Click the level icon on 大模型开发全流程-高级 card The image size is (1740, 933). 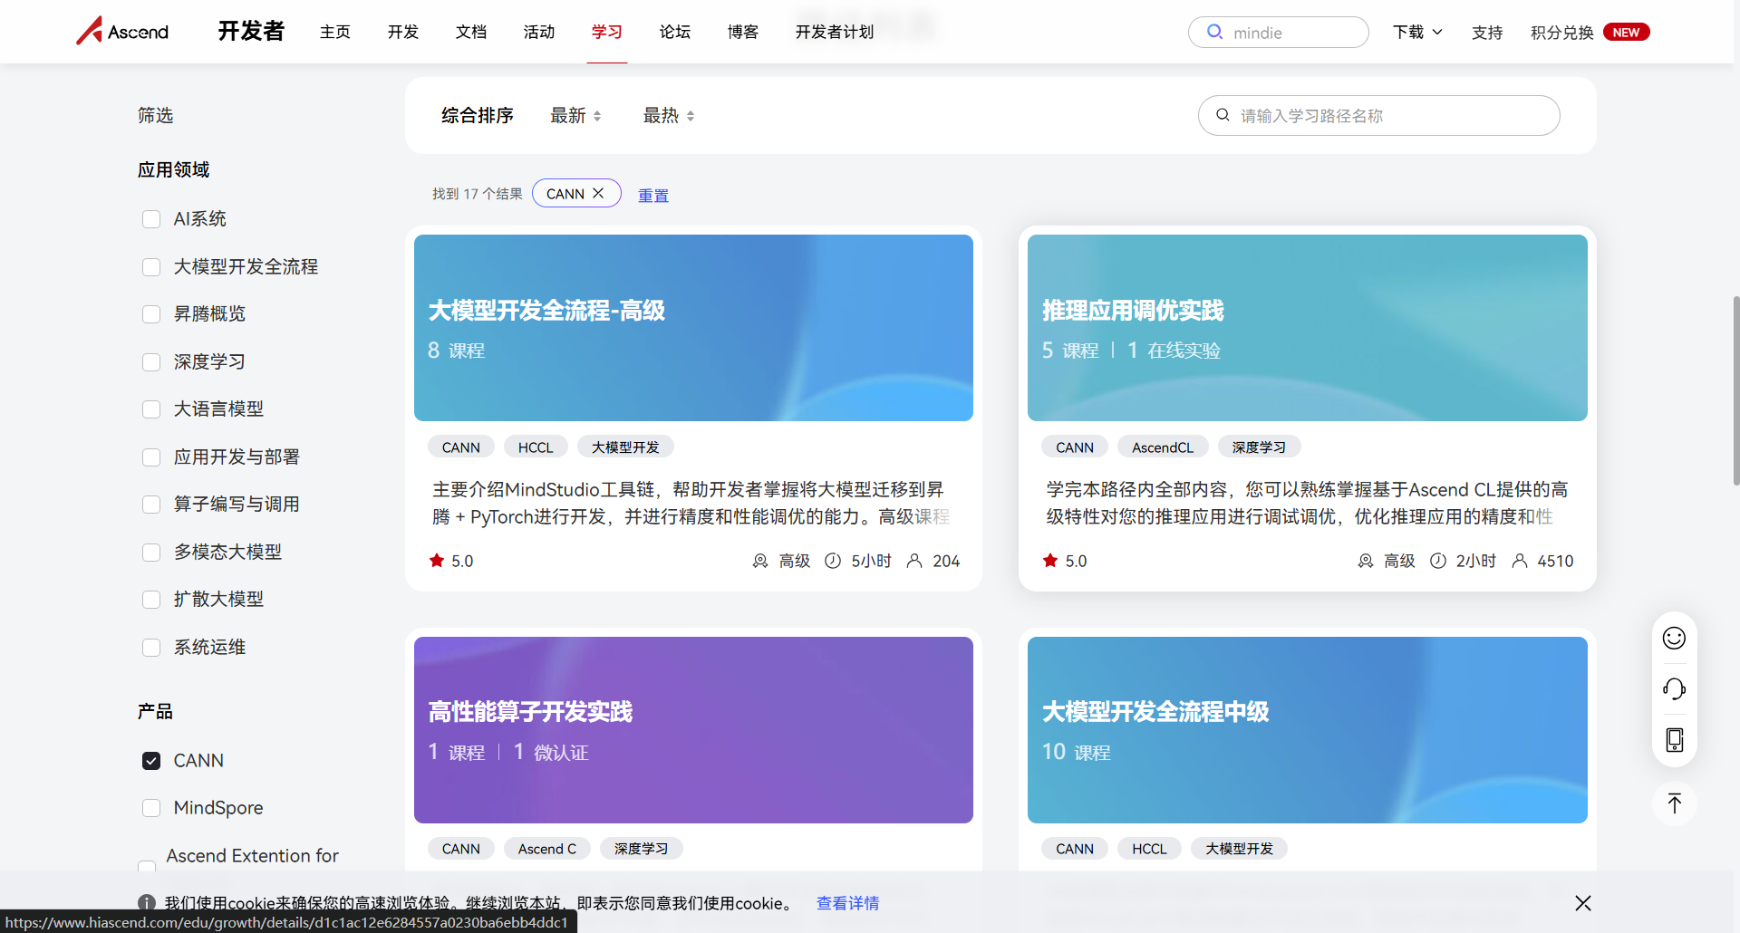(760, 561)
